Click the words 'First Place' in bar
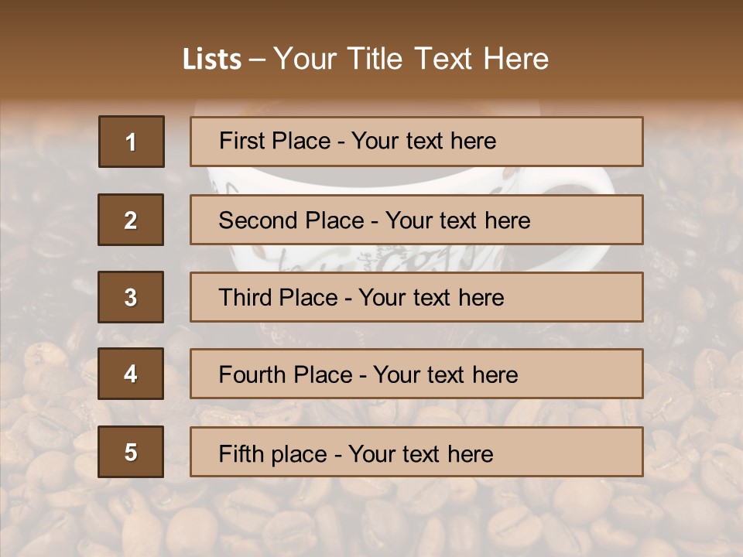The image size is (743, 557). (275, 141)
